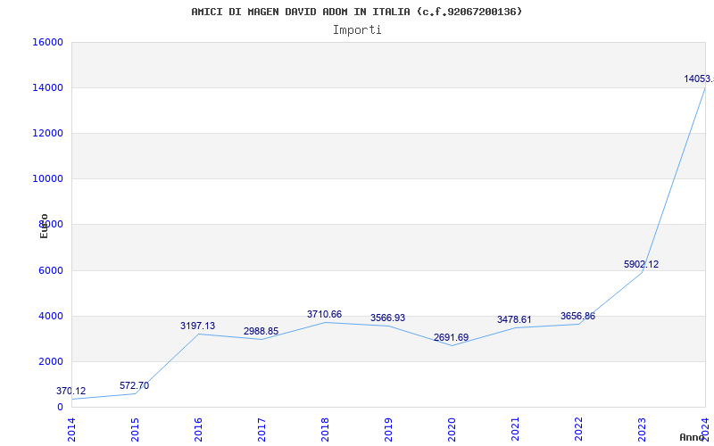The height and width of the screenshot is (446, 714).
Task: Click the 16000 y-axis tick label
Action: pyautogui.click(x=47, y=42)
